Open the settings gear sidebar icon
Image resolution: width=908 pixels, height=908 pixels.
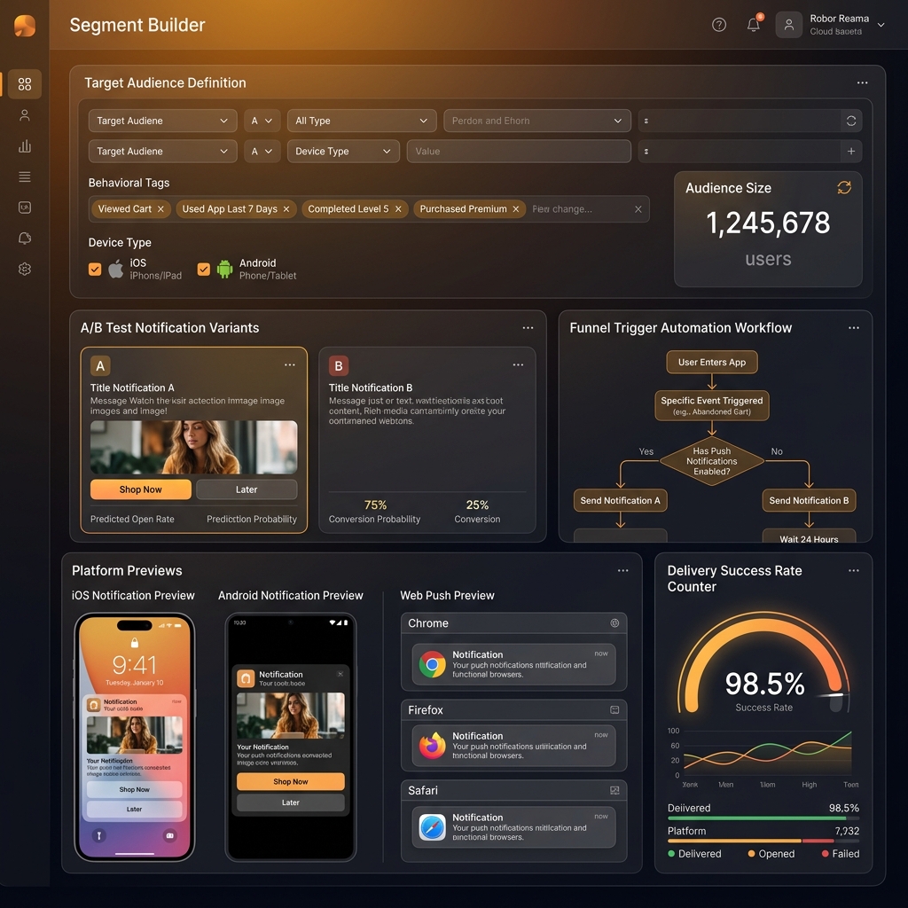coord(24,269)
